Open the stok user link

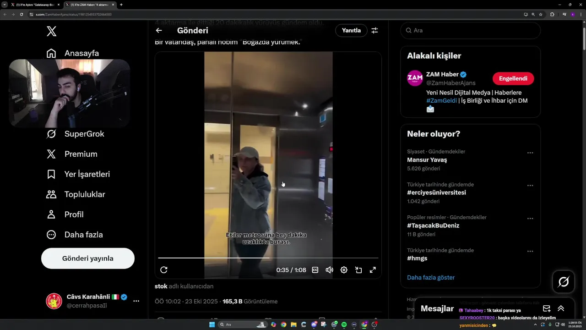(161, 286)
